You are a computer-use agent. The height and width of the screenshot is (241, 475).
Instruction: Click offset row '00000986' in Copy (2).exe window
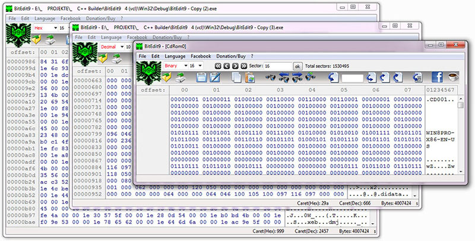[21, 62]
